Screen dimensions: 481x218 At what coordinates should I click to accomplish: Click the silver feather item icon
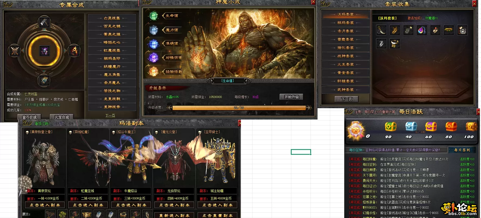point(381,44)
